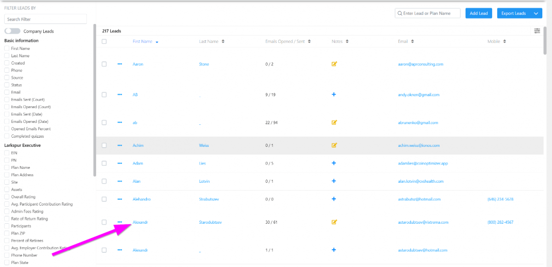Add note plus icon for Alan Lotvin
The image size is (552, 267).
click(x=334, y=181)
